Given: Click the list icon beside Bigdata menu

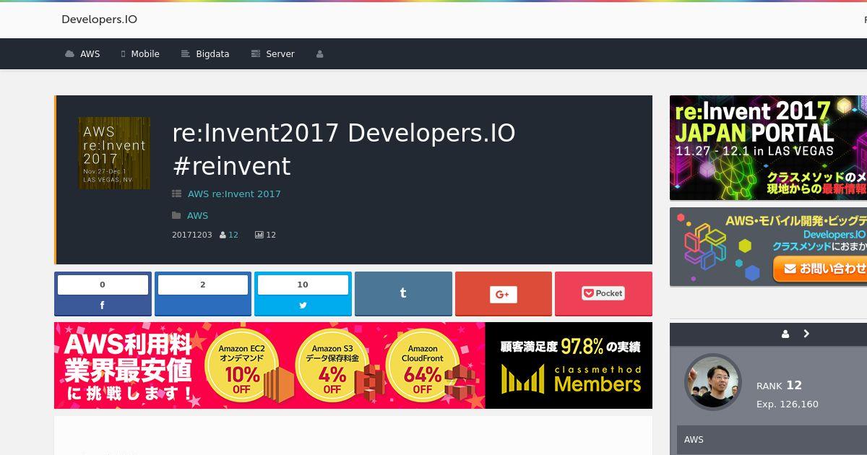Looking at the screenshot, I should [186, 54].
